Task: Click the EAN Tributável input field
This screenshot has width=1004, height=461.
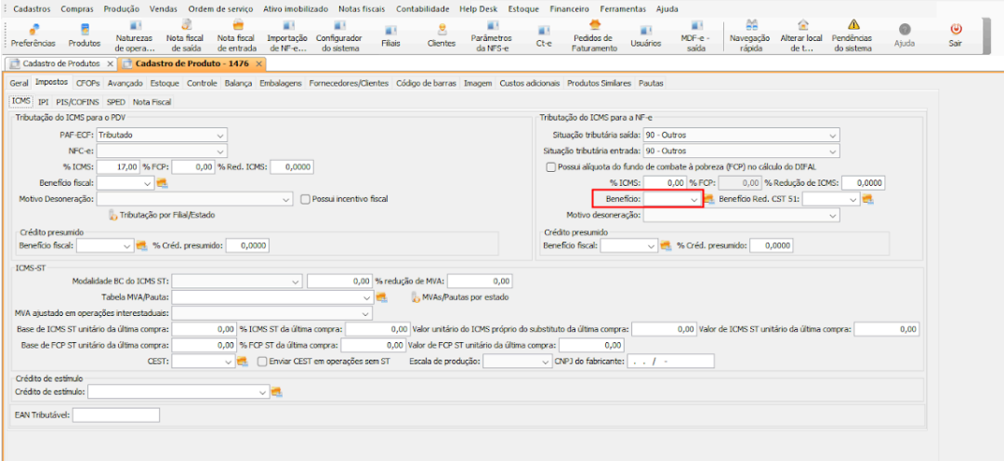Action: [x=116, y=415]
